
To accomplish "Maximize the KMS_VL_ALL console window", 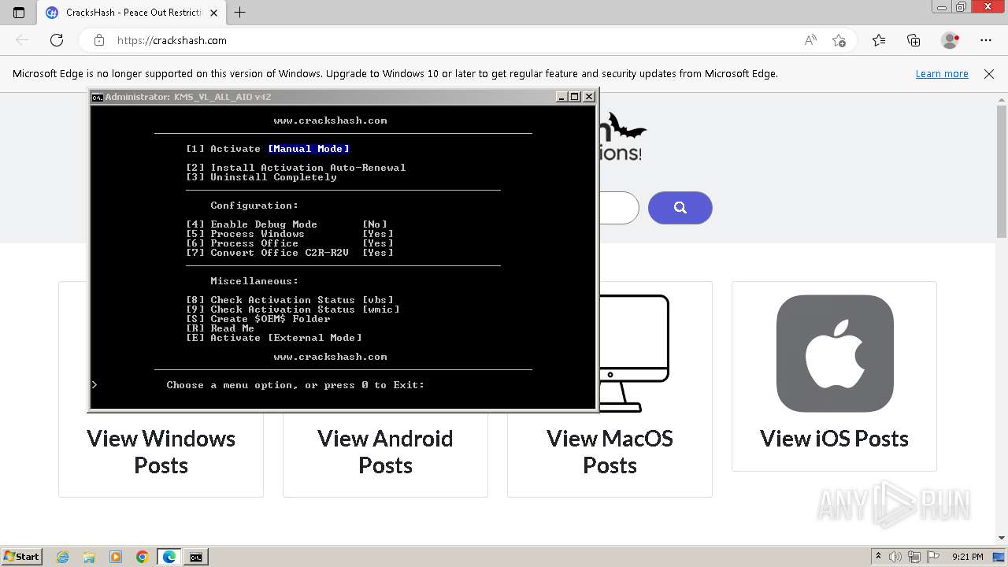I will (575, 97).
